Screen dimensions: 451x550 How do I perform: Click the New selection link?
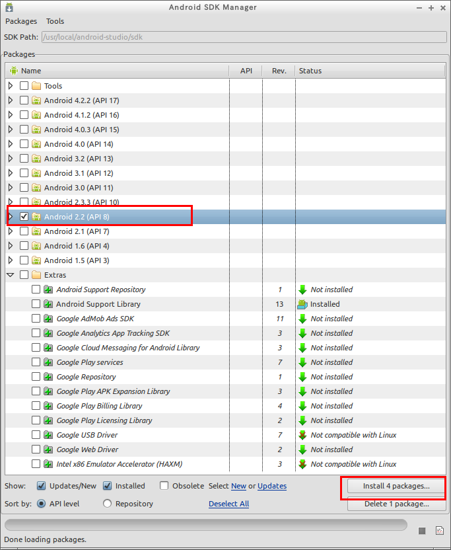click(x=238, y=486)
